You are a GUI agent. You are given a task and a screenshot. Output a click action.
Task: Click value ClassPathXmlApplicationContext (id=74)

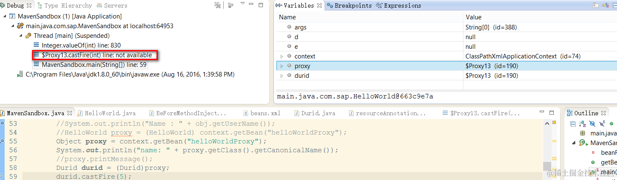tap(523, 56)
